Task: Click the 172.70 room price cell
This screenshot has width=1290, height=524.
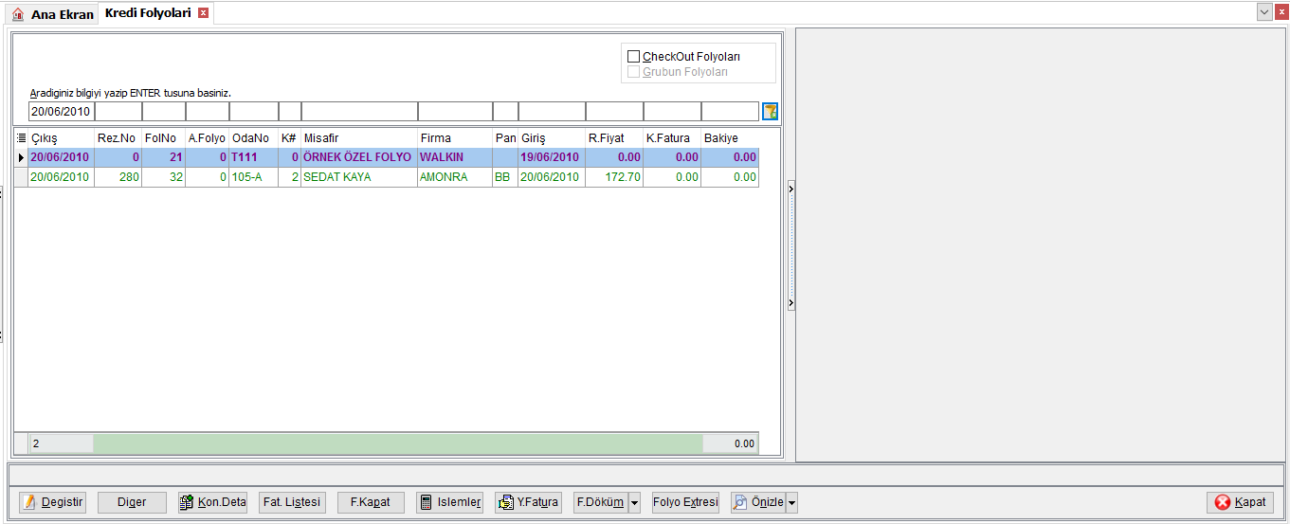Action: 614,177
